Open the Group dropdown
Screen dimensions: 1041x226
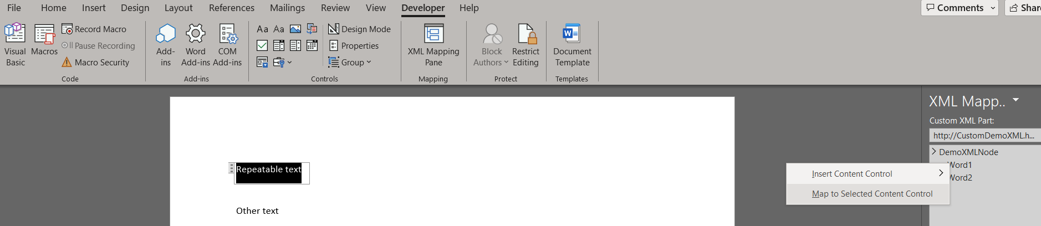coord(350,62)
